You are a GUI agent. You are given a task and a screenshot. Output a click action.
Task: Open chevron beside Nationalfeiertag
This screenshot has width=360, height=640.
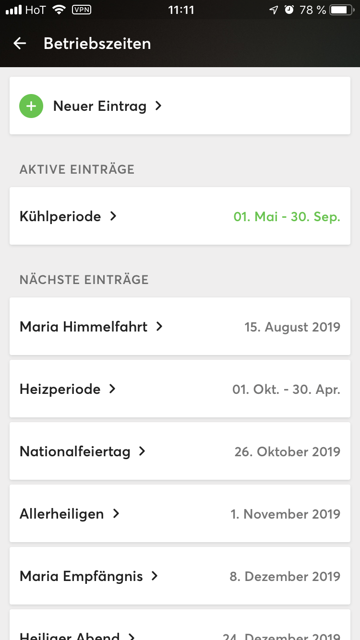tap(142, 451)
